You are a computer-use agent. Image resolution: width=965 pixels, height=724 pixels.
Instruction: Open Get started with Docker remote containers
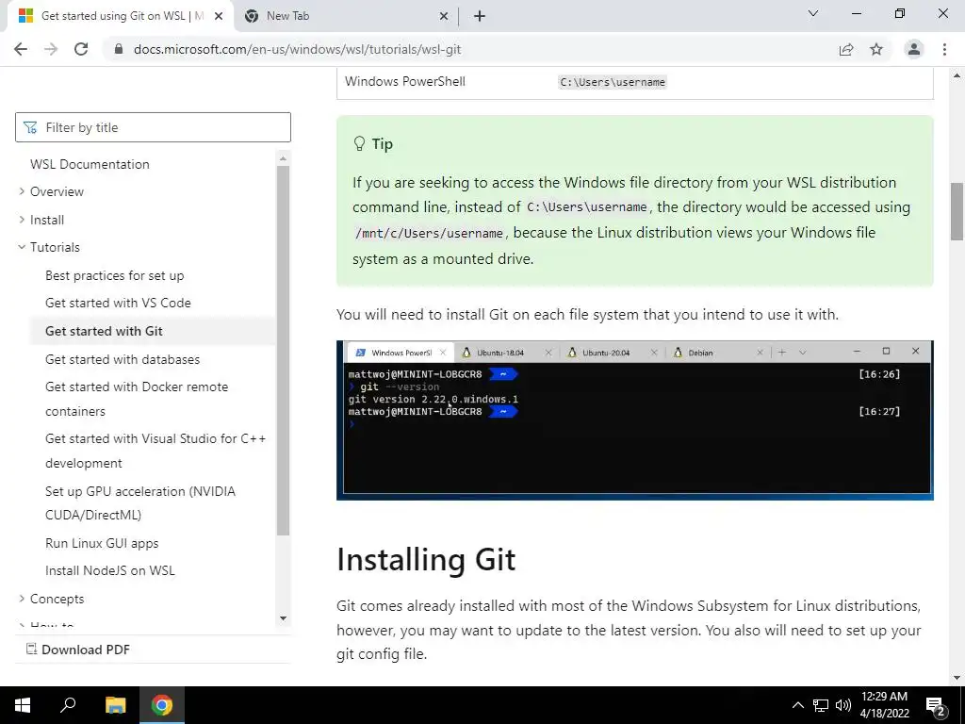point(137,399)
